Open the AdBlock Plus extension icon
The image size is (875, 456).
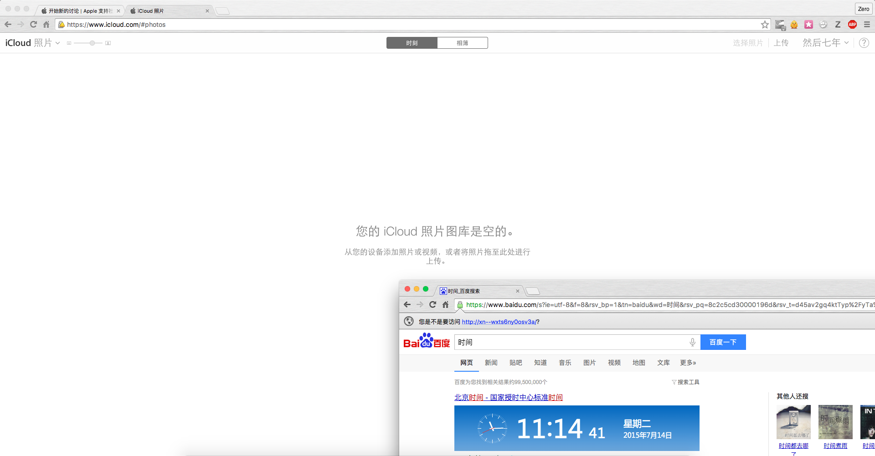coord(852,25)
